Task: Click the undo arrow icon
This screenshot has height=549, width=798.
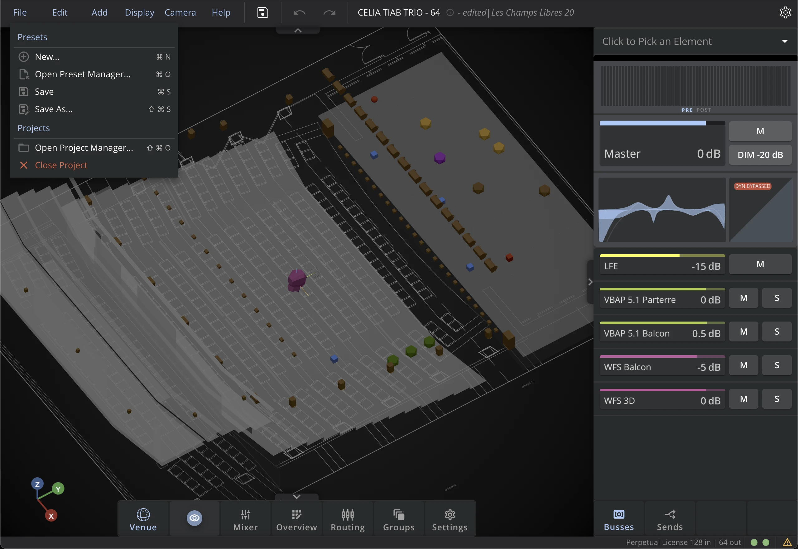Action: [299, 13]
